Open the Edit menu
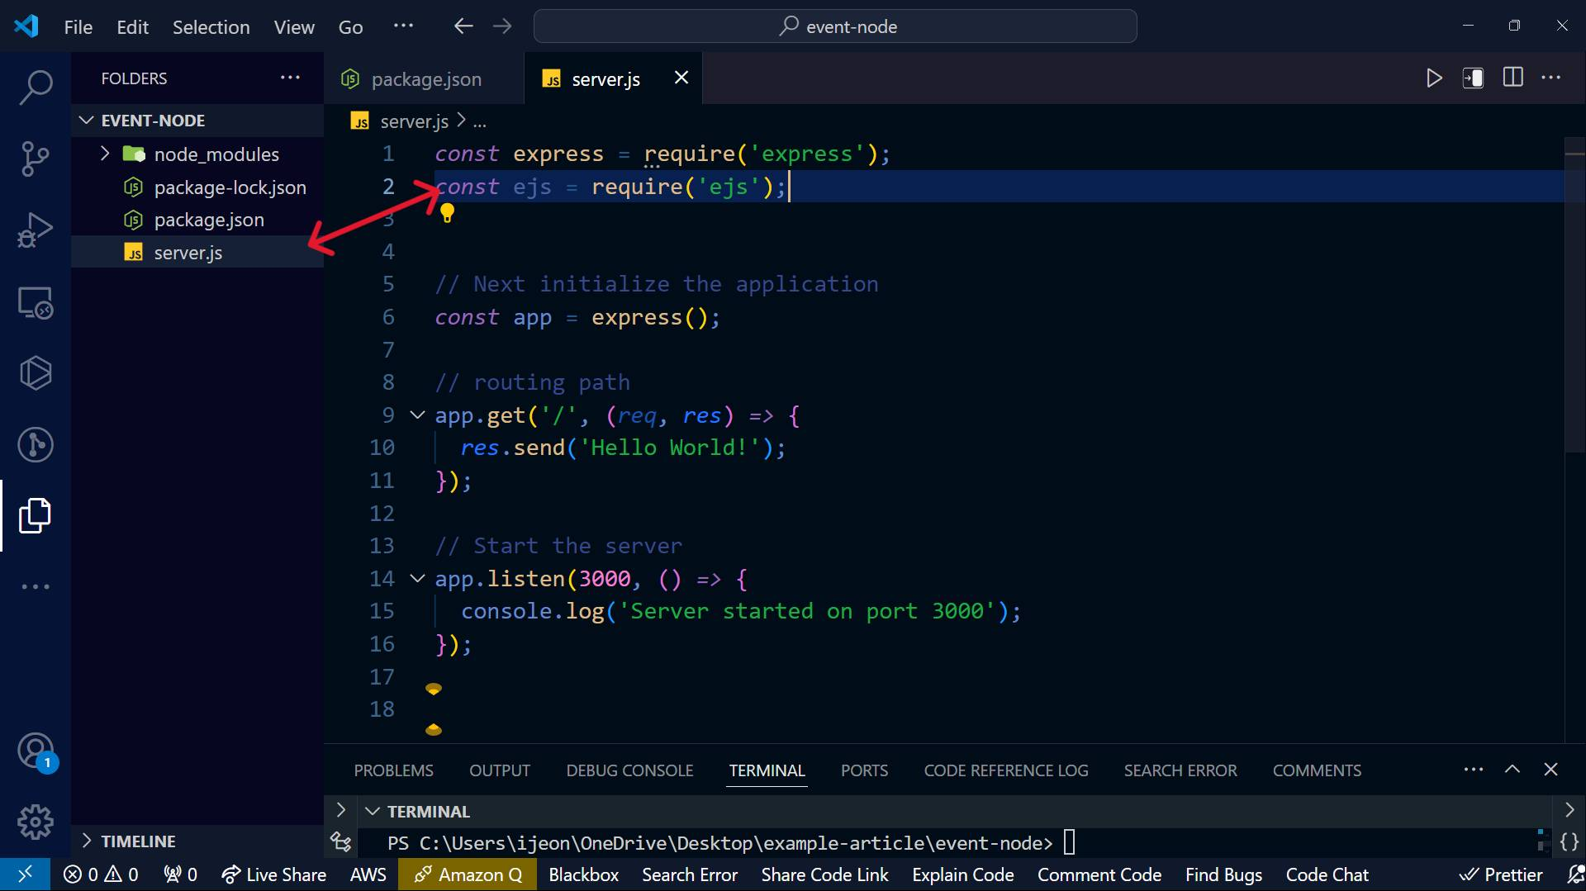This screenshot has width=1586, height=891. click(132, 26)
